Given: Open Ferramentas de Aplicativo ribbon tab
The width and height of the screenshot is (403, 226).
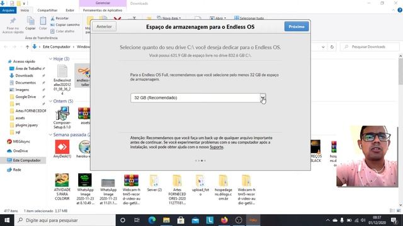Looking at the screenshot, I should pyautogui.click(x=103, y=10).
